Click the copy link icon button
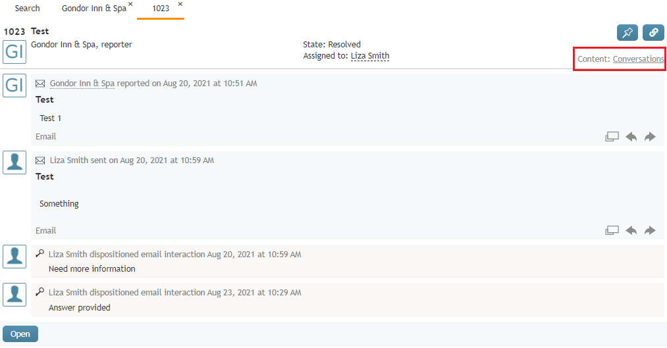 pos(653,33)
